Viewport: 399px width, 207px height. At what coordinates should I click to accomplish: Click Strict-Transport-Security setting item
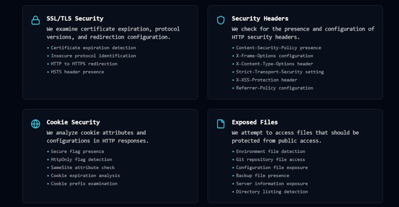click(280, 72)
